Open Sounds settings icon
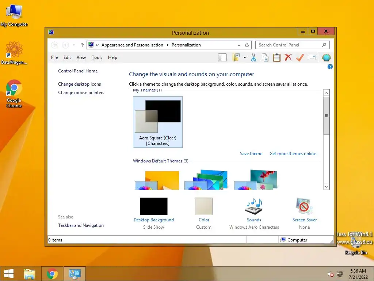Viewport: 374px width, 281px height. (254, 206)
